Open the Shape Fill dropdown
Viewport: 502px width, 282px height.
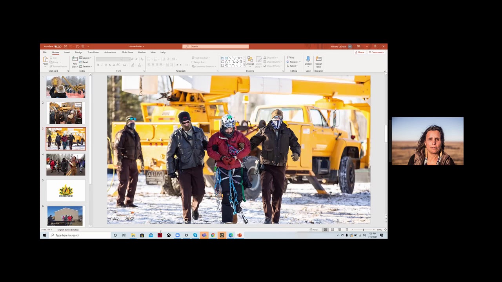(x=271, y=58)
